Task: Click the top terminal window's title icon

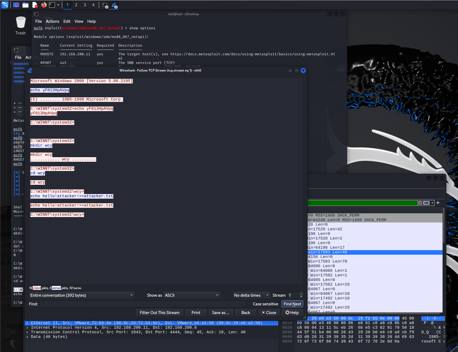Action: click(36, 14)
